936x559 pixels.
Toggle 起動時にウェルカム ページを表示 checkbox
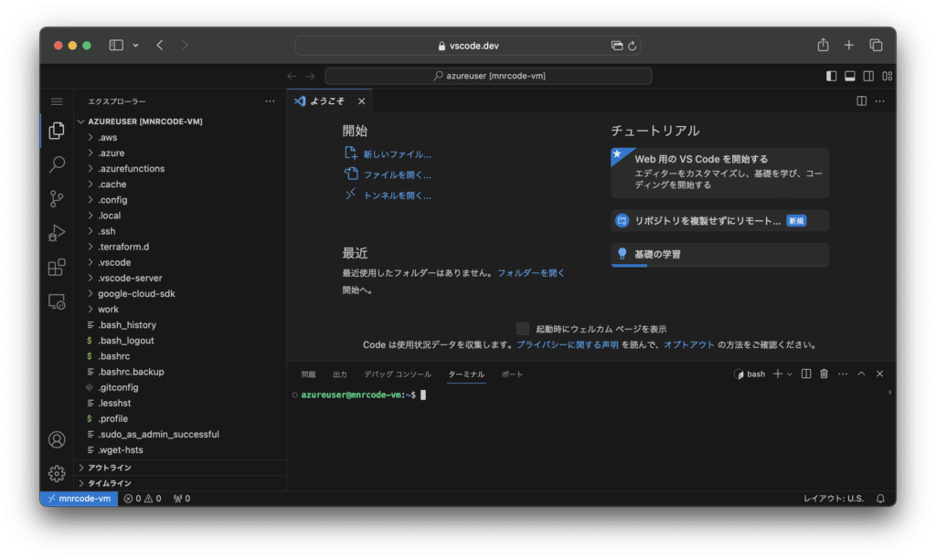522,329
